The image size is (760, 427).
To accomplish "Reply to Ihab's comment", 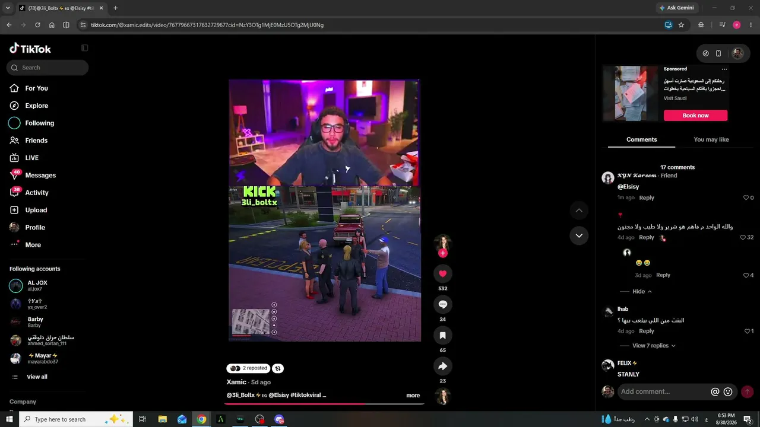I will coord(647,332).
